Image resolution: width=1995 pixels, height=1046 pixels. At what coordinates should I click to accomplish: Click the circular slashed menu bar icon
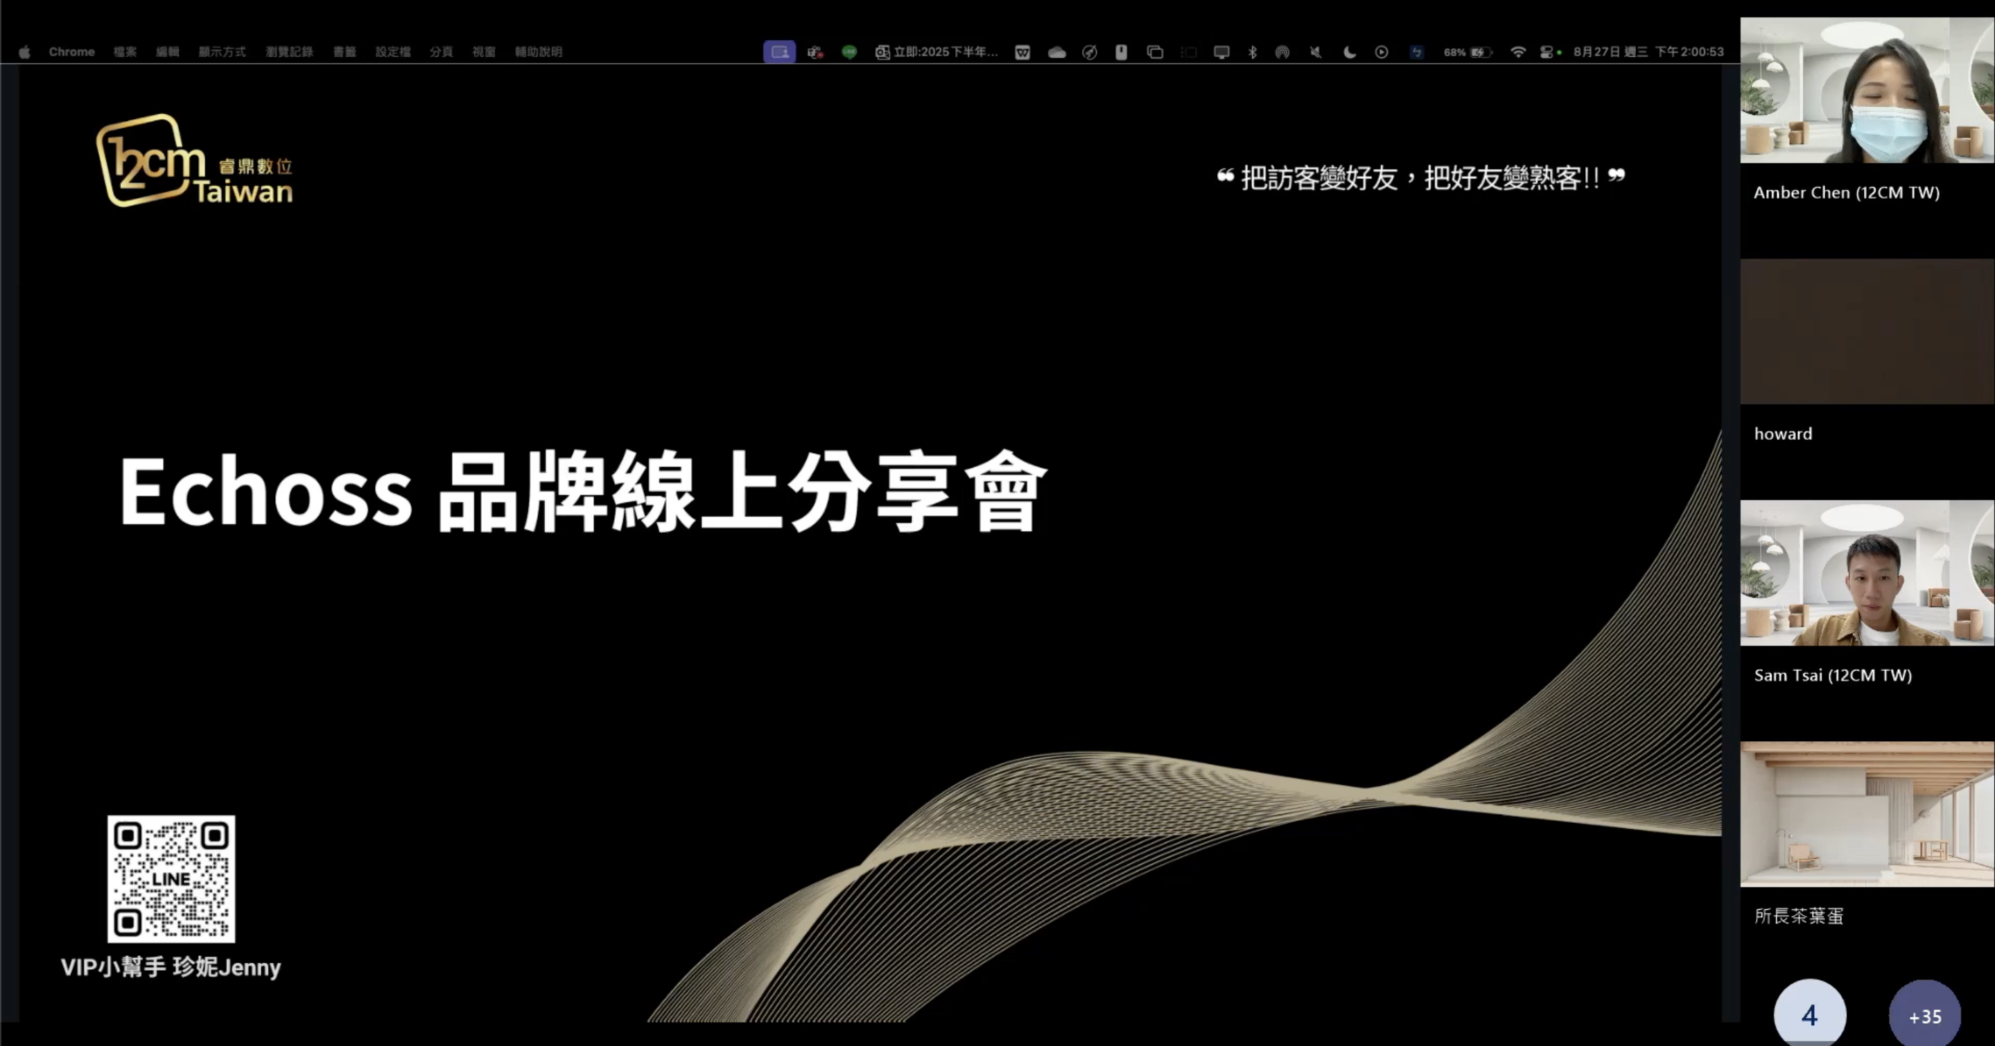[1090, 52]
